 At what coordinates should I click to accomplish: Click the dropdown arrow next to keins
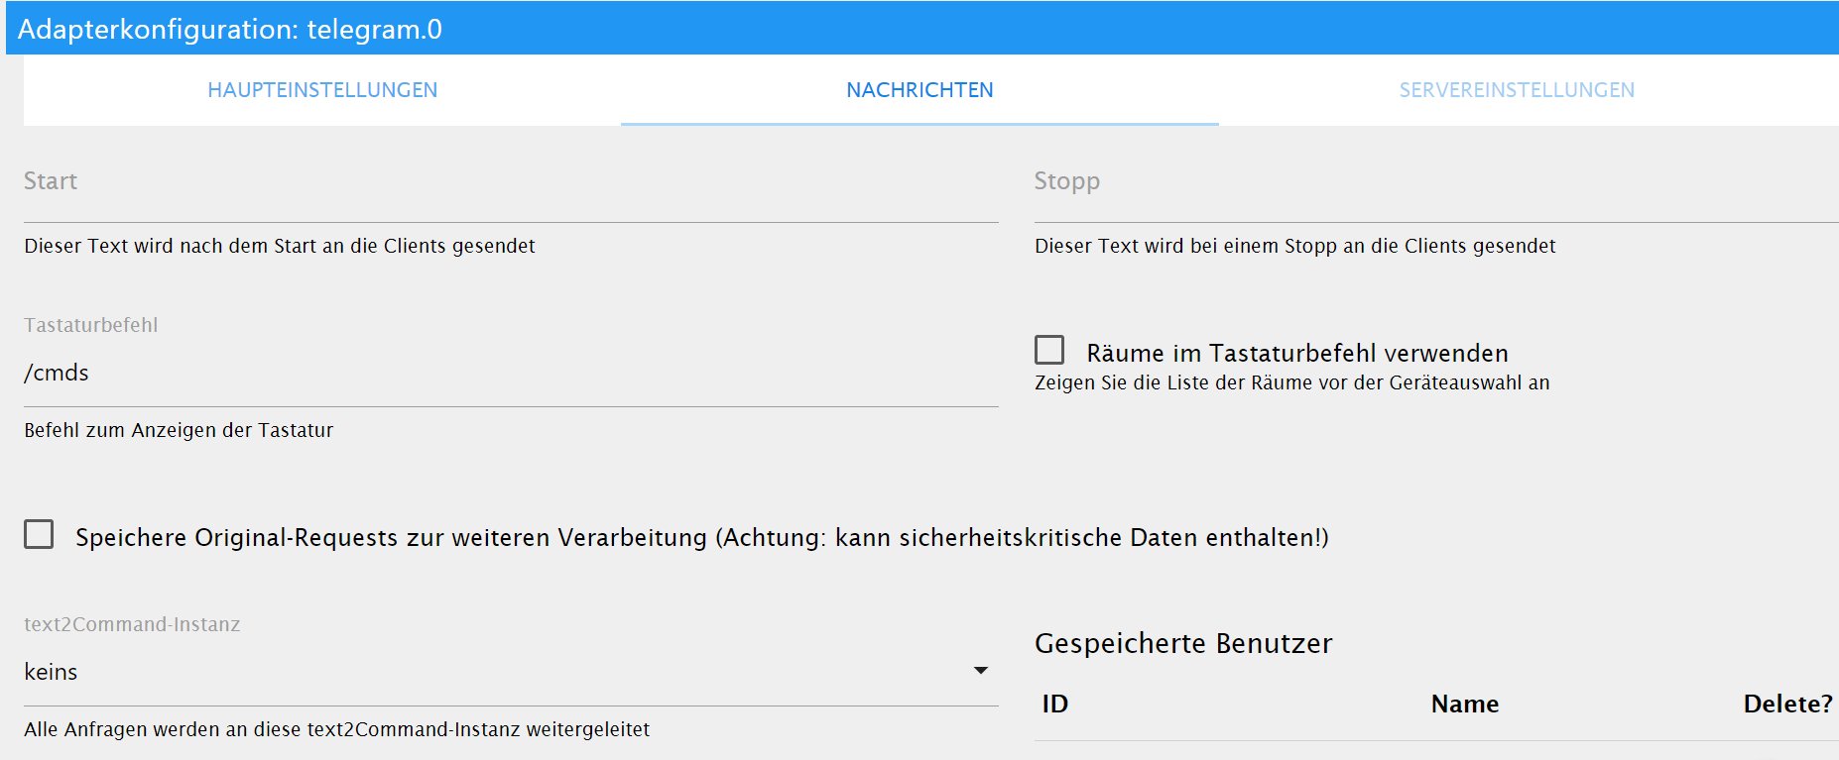pos(980,671)
